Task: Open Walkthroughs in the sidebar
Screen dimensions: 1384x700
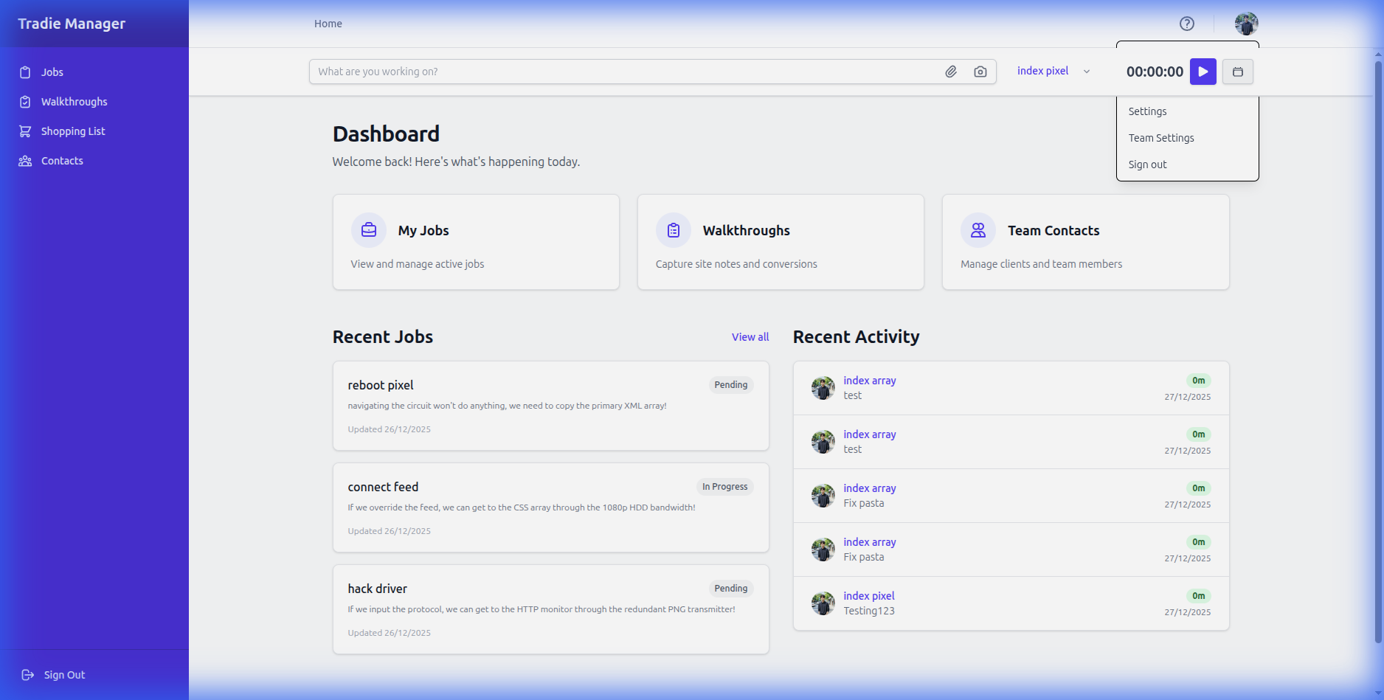Action: tap(74, 102)
